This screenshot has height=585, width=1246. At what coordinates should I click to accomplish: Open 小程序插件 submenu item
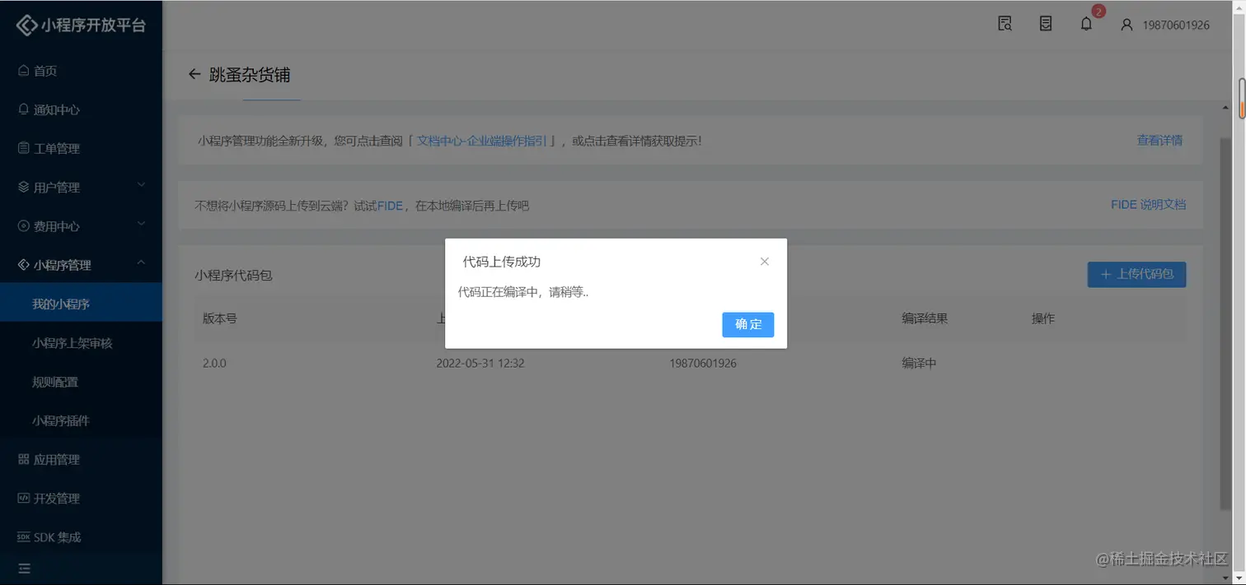[81, 420]
